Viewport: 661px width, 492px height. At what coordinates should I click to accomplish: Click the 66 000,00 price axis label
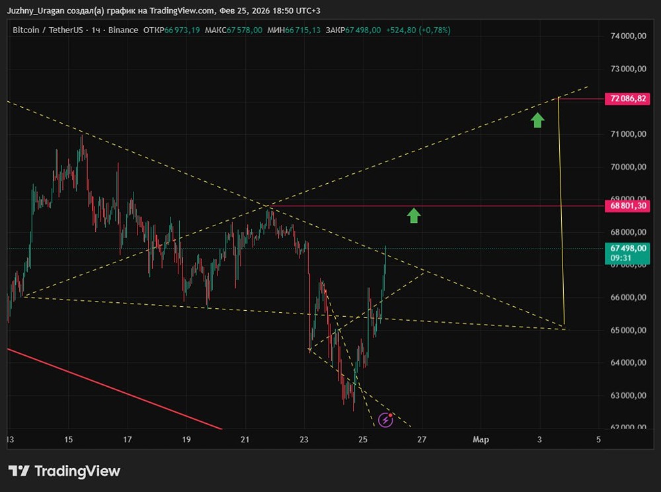tap(628, 297)
